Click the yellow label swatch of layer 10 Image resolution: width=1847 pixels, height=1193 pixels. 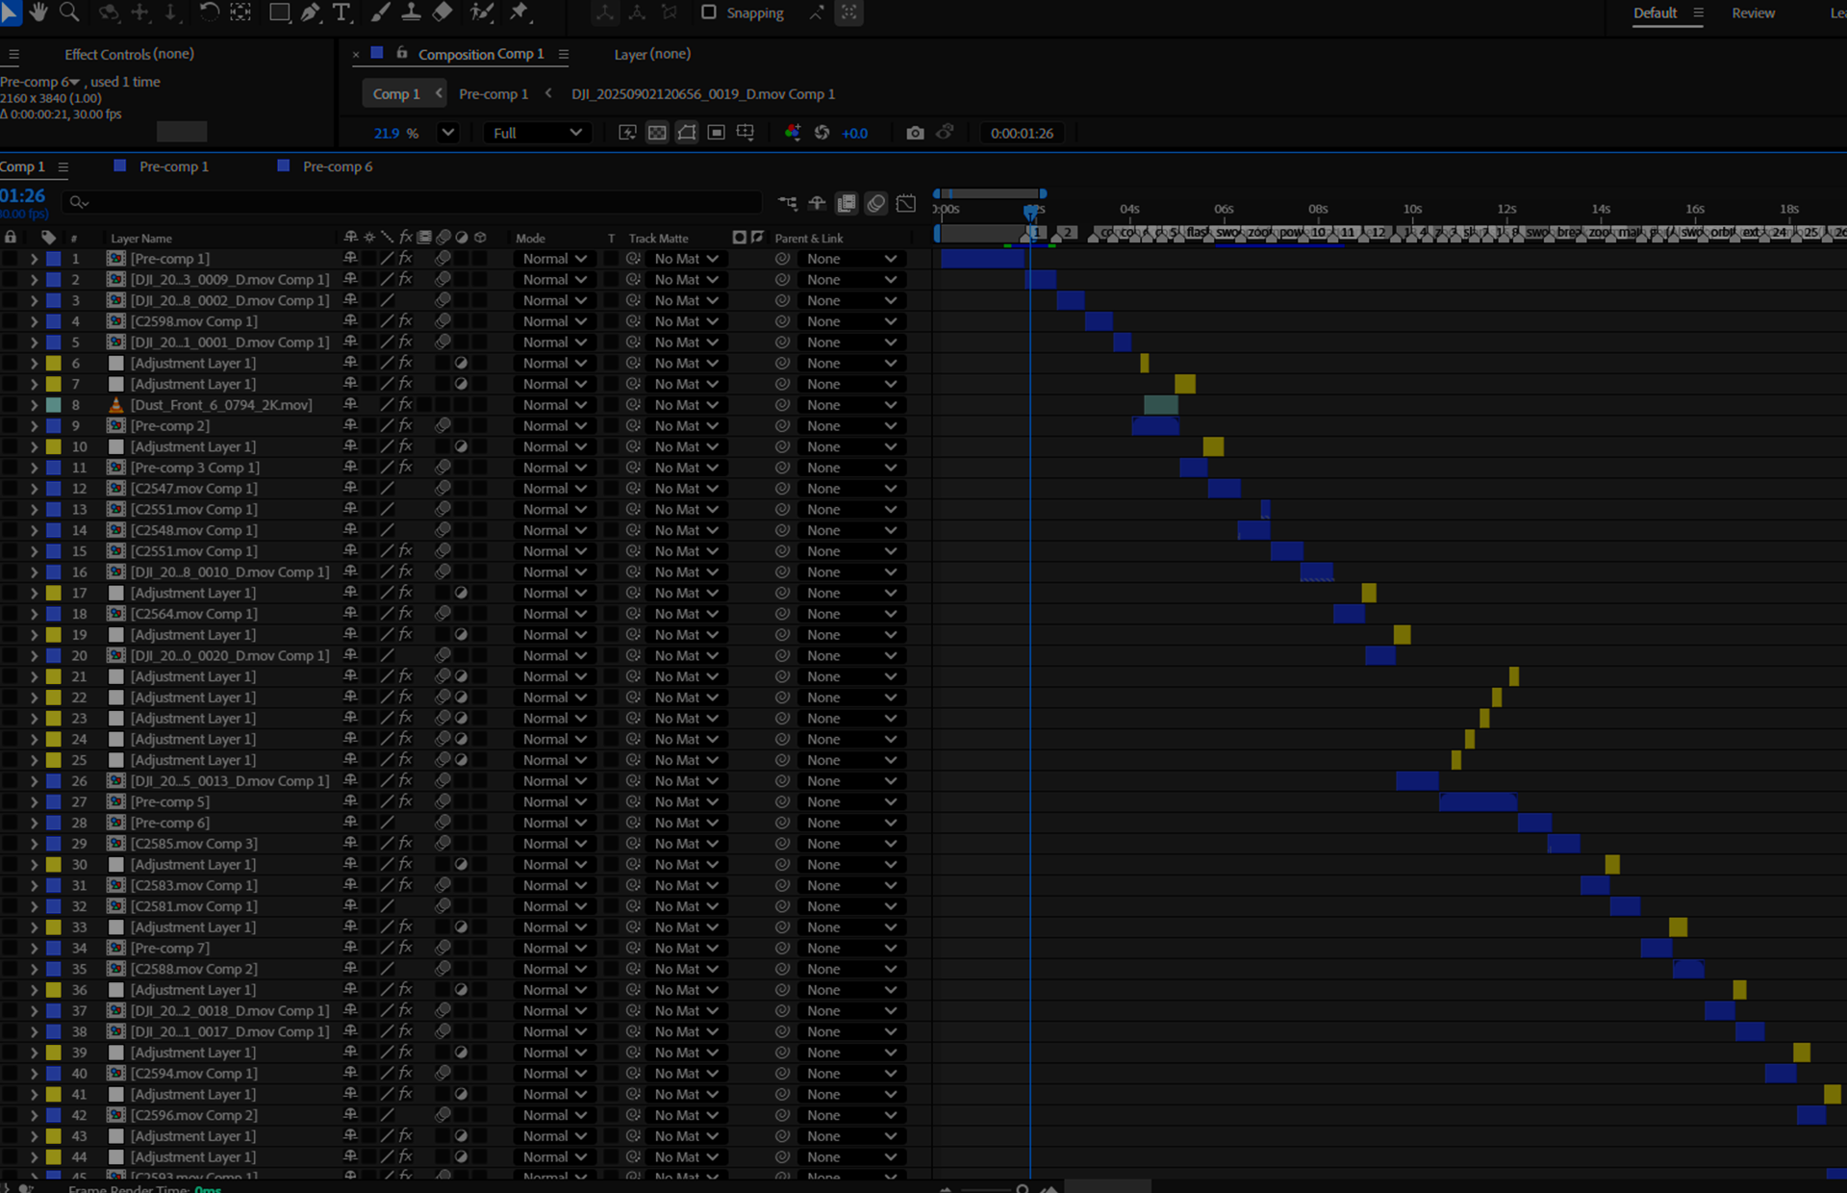(x=54, y=447)
